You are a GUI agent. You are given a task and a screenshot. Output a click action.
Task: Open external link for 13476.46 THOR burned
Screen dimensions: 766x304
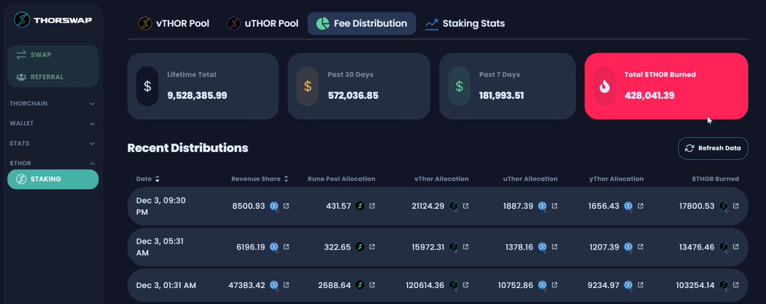(x=735, y=247)
